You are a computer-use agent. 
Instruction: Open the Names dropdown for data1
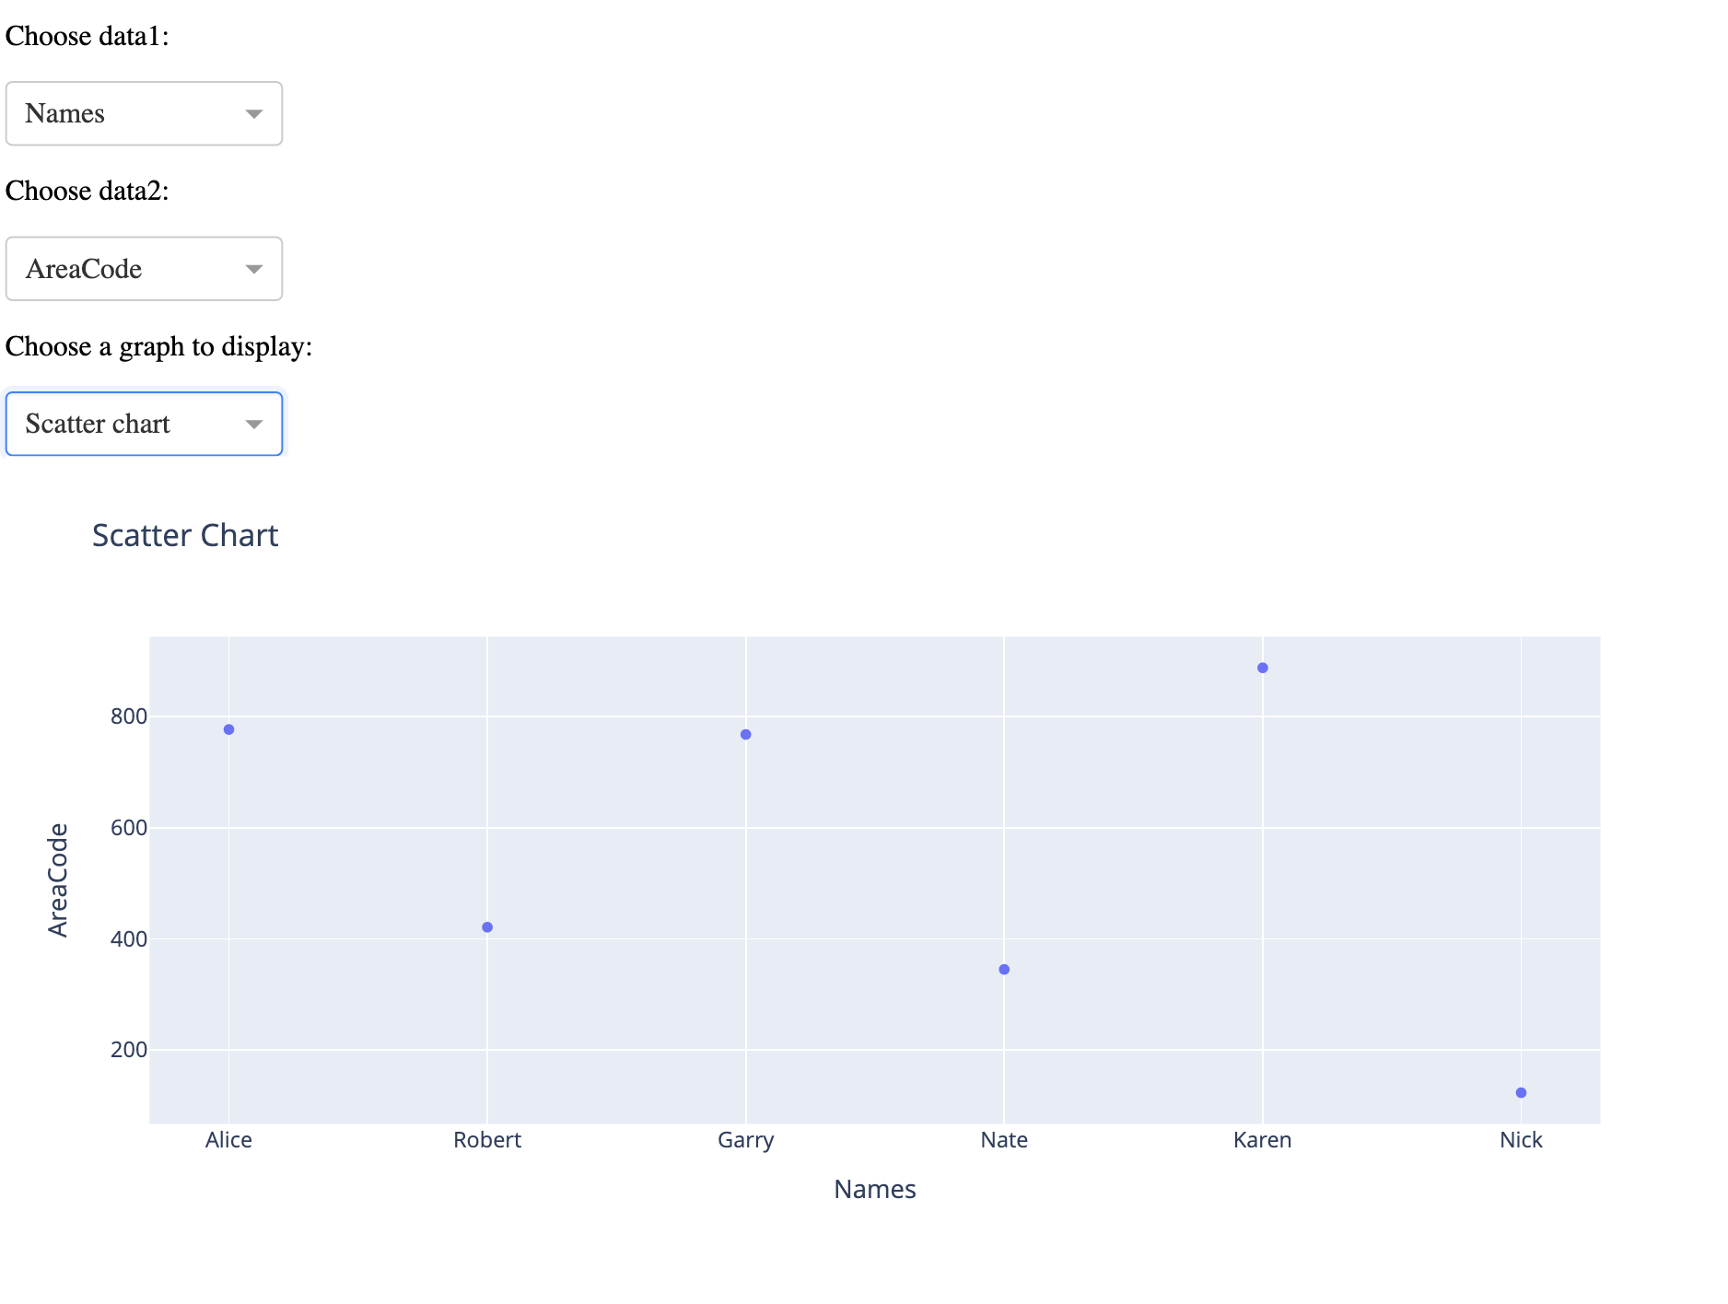144,113
